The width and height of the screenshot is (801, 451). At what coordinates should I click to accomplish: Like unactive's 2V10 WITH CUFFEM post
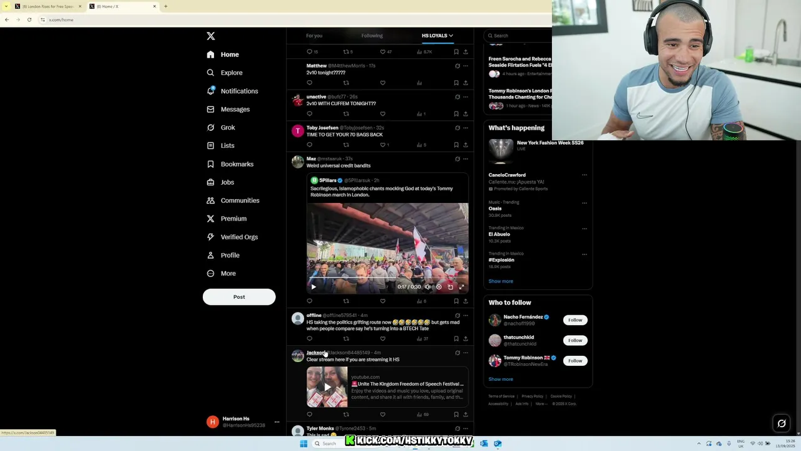pos(382,114)
